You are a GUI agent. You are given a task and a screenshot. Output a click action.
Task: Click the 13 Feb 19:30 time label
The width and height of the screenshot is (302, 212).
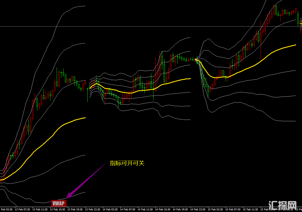75,210
